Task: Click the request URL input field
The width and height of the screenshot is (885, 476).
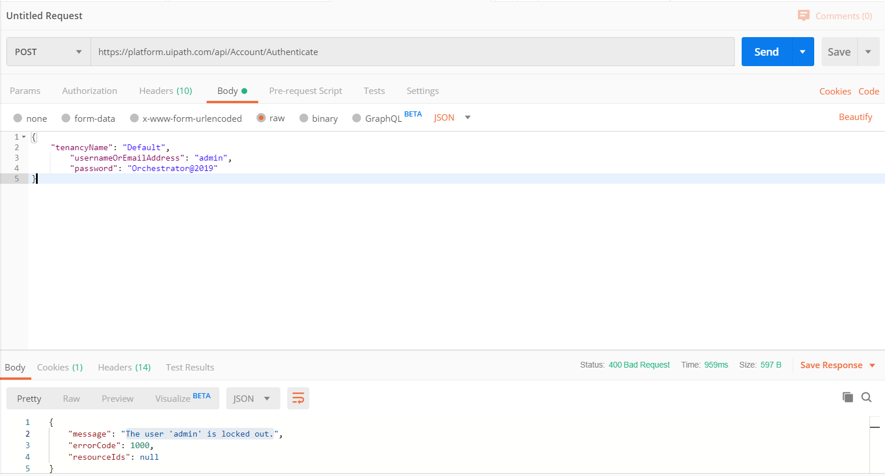Action: coord(413,52)
